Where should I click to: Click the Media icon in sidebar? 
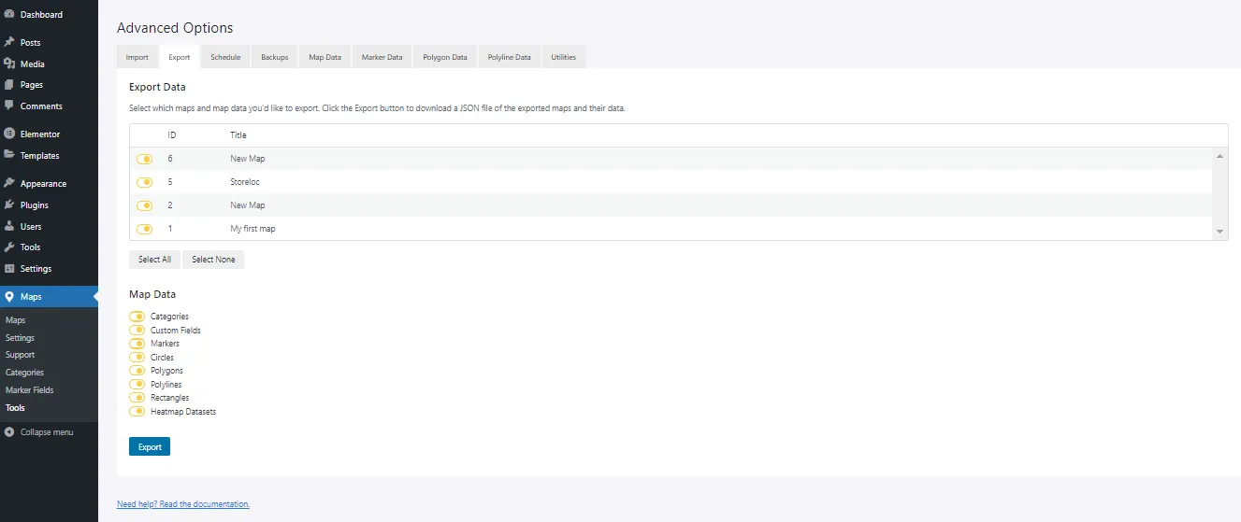[9, 64]
